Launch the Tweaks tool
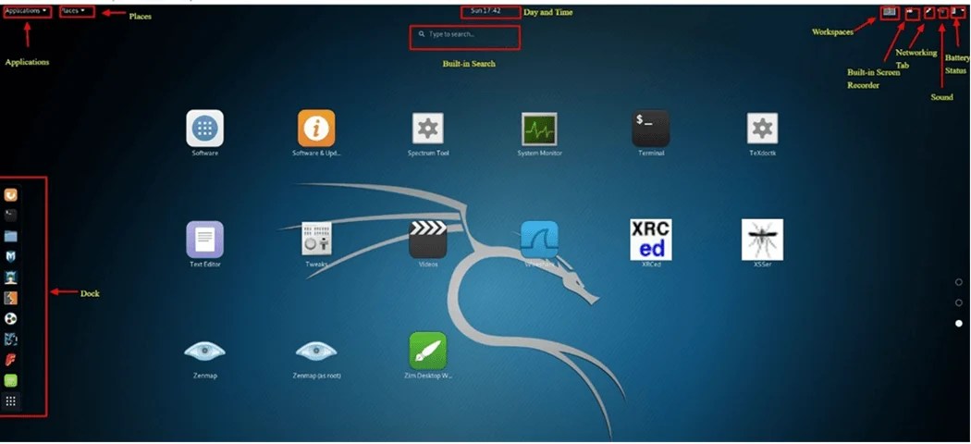971x444 pixels. point(316,239)
